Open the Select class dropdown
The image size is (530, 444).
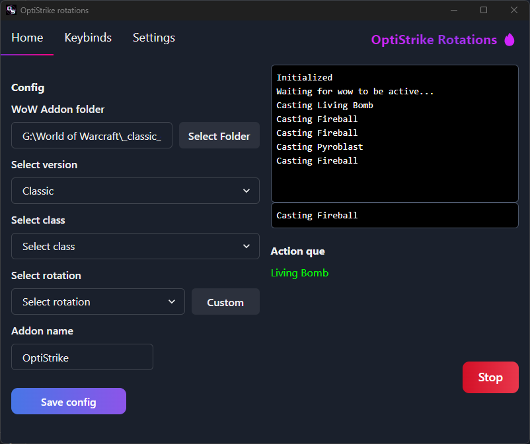135,246
